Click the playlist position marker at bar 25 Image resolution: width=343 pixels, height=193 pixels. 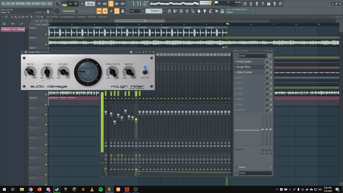(x=228, y=24)
